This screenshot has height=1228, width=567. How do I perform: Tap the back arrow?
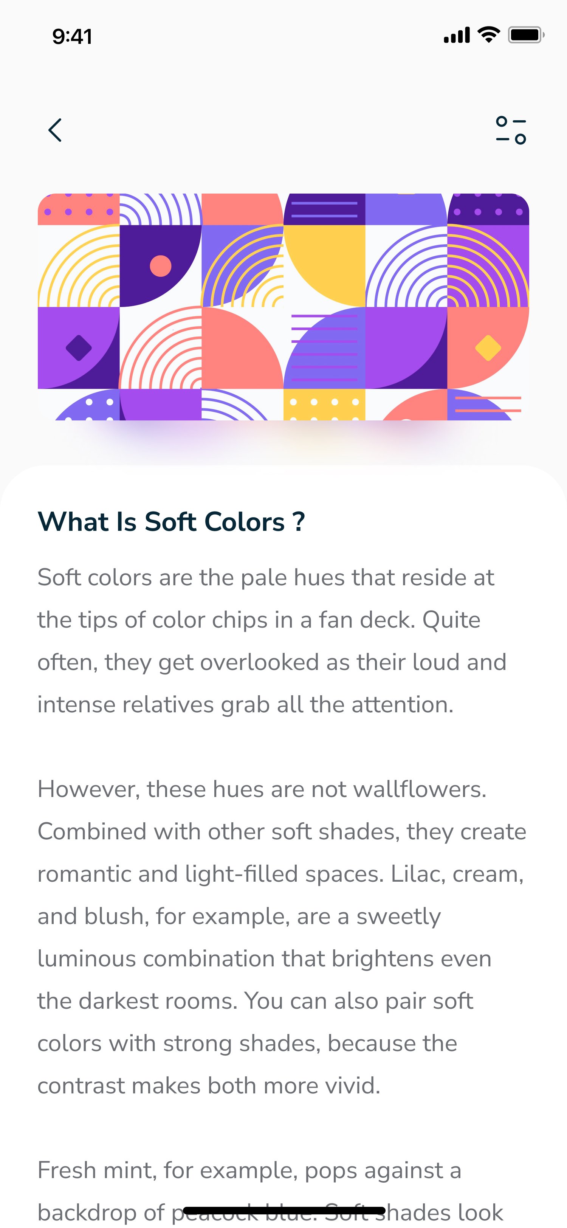[55, 130]
